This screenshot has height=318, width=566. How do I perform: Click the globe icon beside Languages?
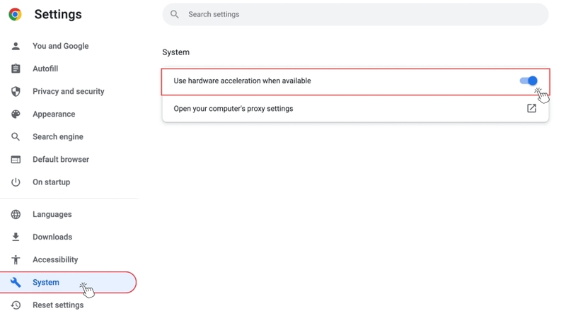pyautogui.click(x=16, y=214)
